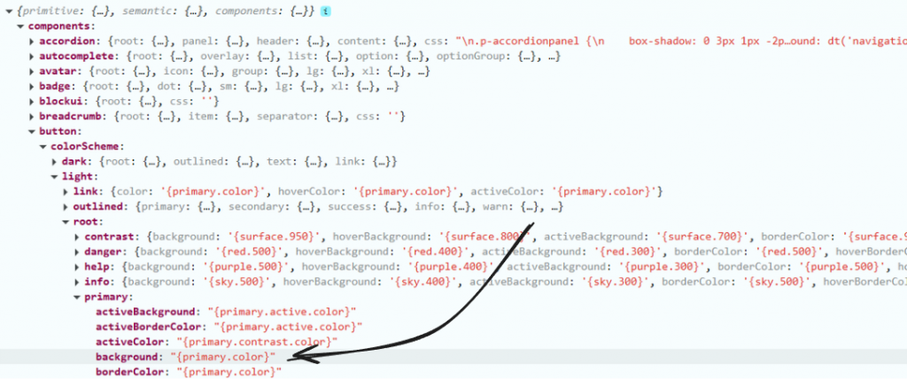The height and width of the screenshot is (379, 907).
Task: Click the '{surface.700}' value in contrast row
Action: click(704, 236)
